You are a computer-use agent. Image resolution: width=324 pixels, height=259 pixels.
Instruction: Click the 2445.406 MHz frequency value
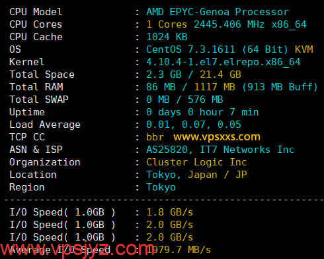tap(229, 24)
